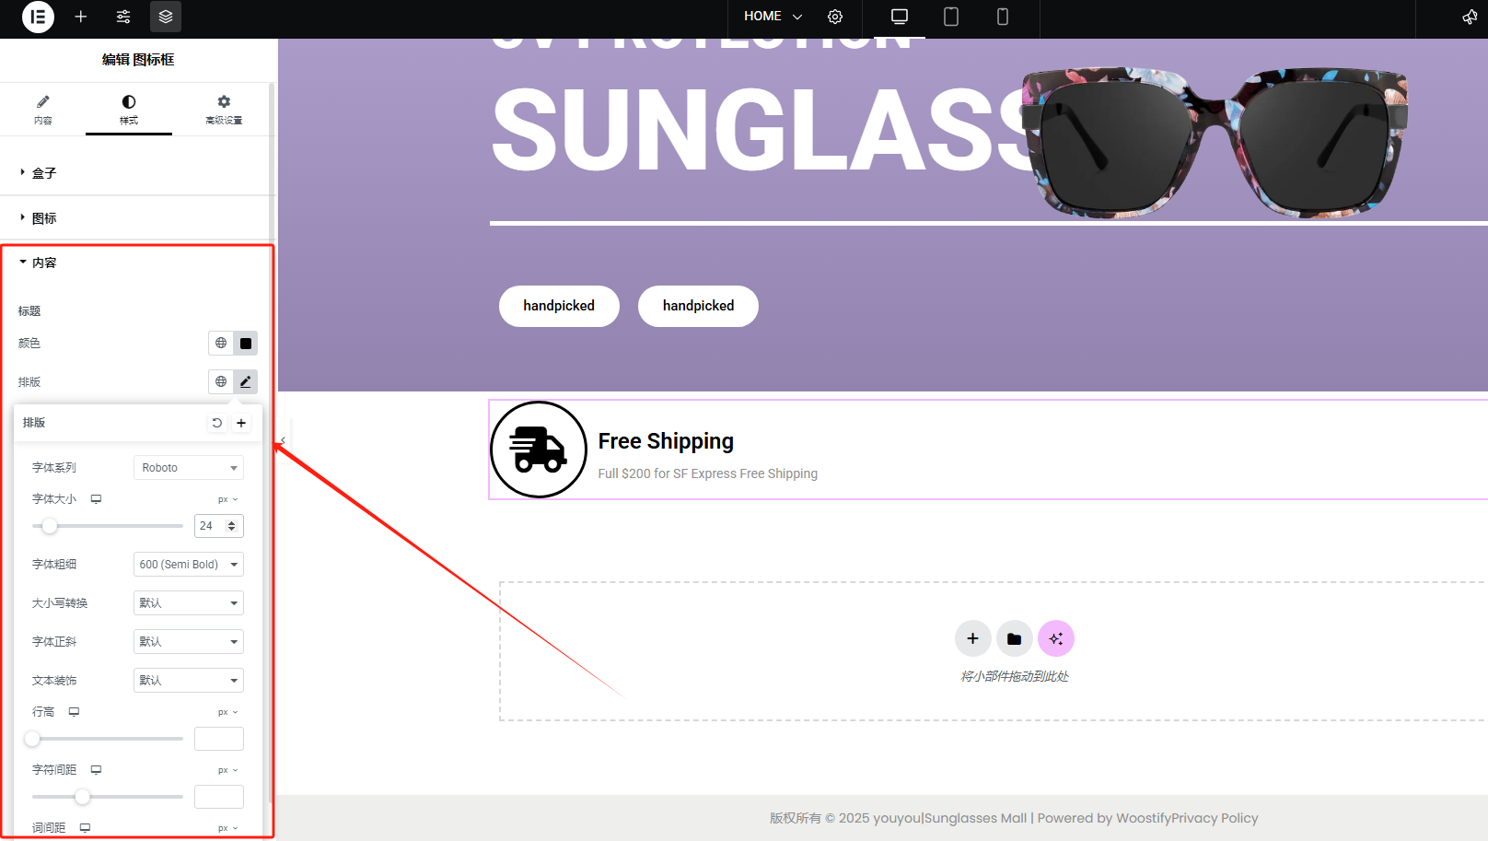Screen dimensions: 1488x841
Task: Click the first handpicked button
Action: click(x=559, y=306)
